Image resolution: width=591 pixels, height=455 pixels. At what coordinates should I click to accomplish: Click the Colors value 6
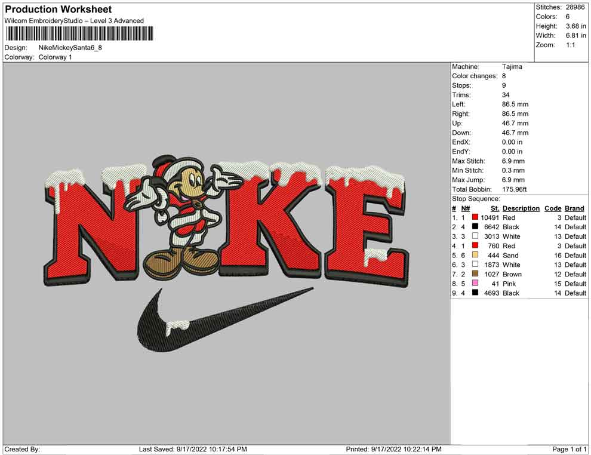click(x=568, y=17)
